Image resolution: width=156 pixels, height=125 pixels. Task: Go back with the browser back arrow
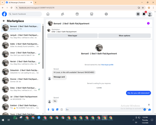pos(3,7)
